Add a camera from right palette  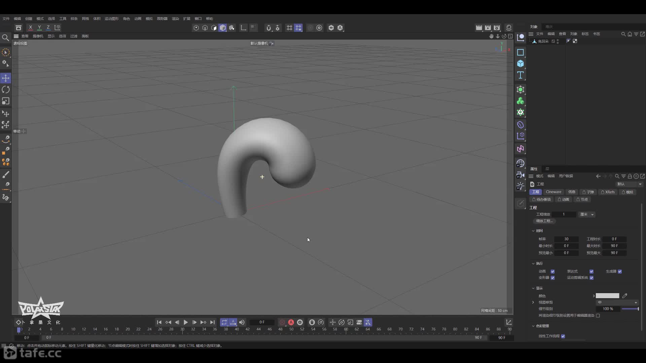[521, 175]
